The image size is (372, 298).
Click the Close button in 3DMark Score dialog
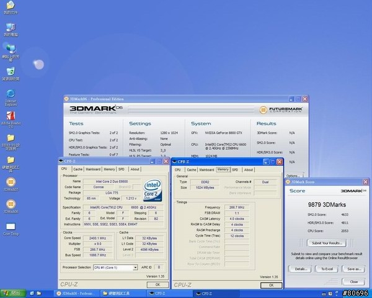point(353,282)
